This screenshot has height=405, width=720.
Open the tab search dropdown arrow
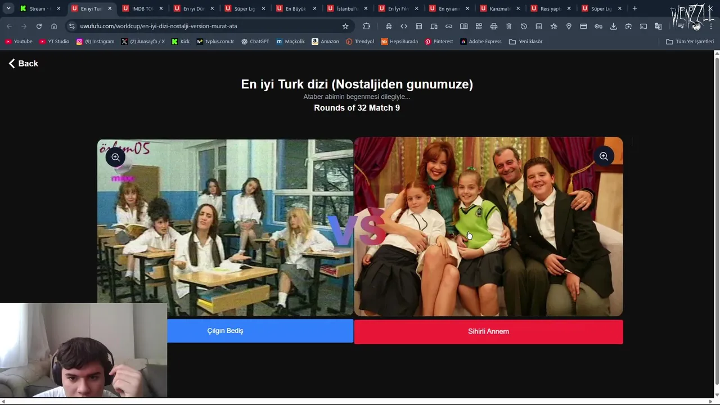point(8,8)
